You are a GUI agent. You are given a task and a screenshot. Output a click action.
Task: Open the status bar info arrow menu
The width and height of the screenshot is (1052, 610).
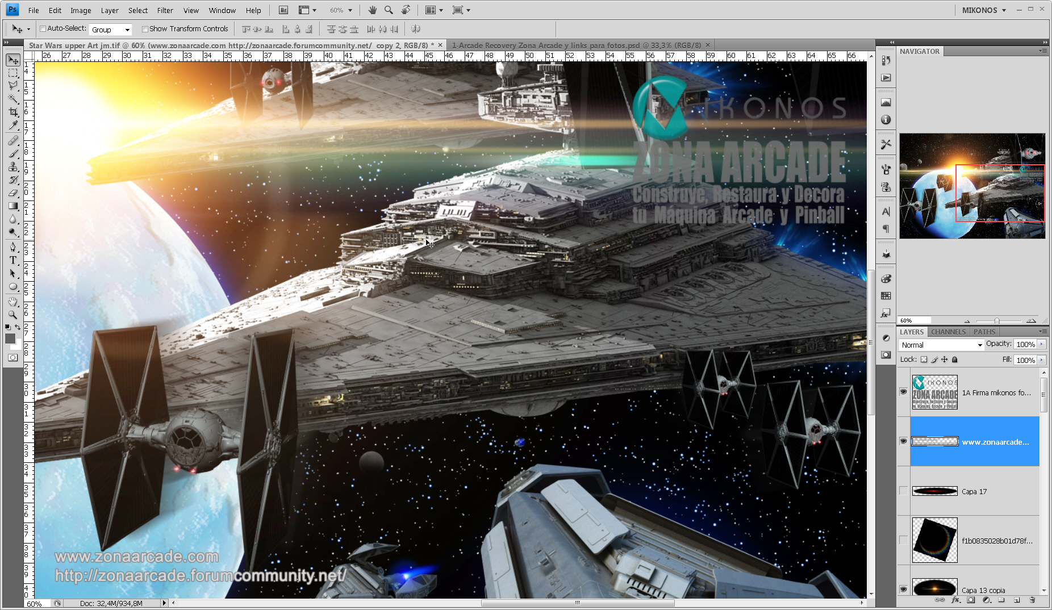pos(164,603)
